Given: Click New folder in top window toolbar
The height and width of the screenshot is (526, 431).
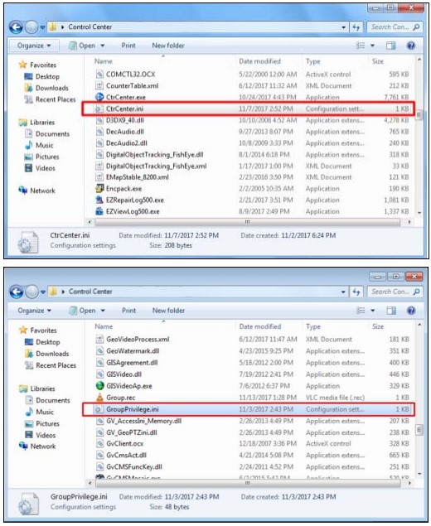Looking at the screenshot, I should 168,46.
